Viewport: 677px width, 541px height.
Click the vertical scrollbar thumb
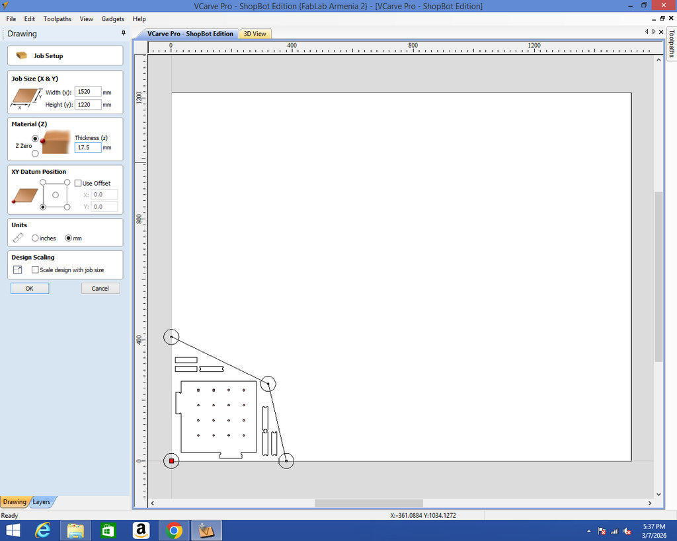click(x=658, y=277)
